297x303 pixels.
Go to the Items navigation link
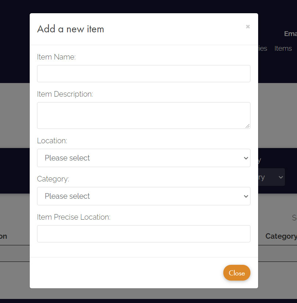pyautogui.click(x=283, y=48)
